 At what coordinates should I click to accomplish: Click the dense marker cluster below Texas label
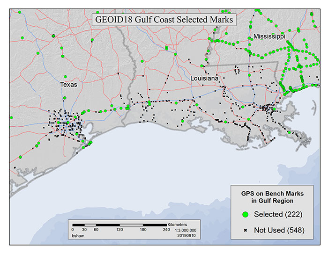66,124
